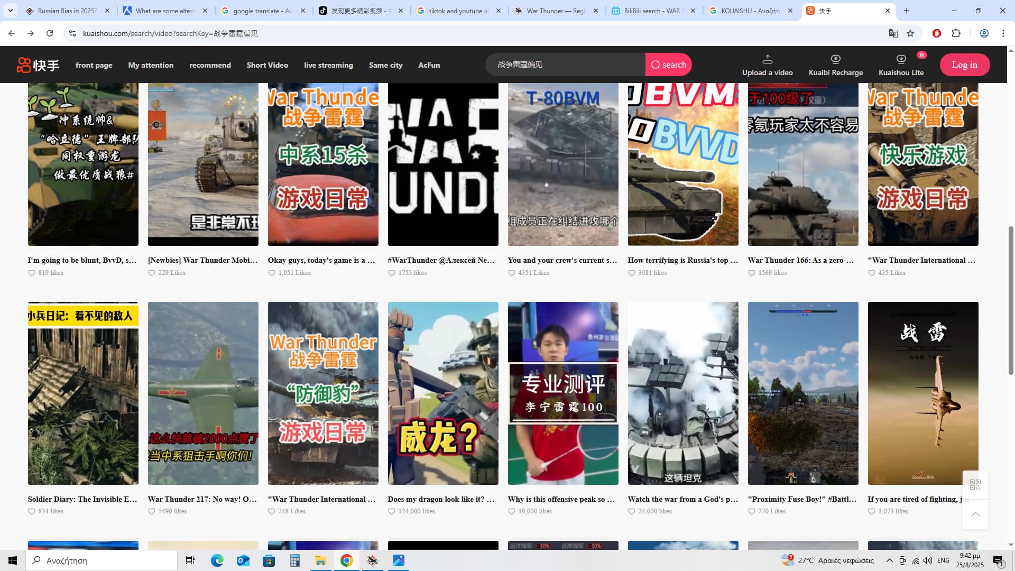Click the Google Translate icon in address bar
The width and height of the screenshot is (1015, 571).
pos(893,33)
